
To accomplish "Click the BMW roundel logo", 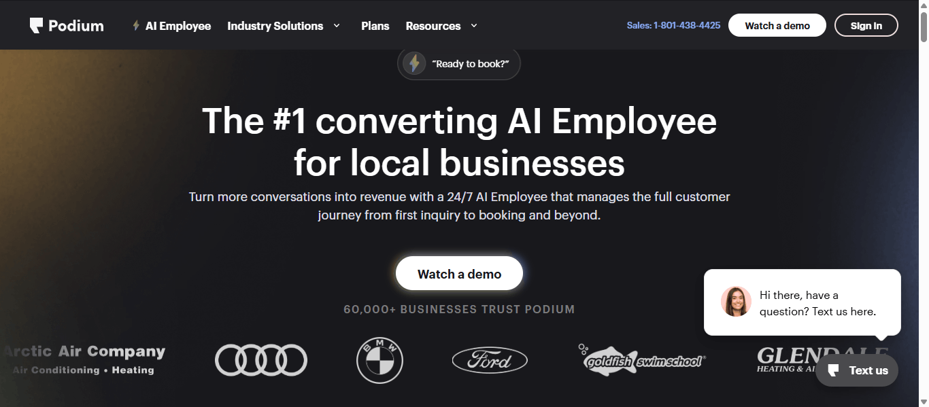I will pyautogui.click(x=379, y=360).
